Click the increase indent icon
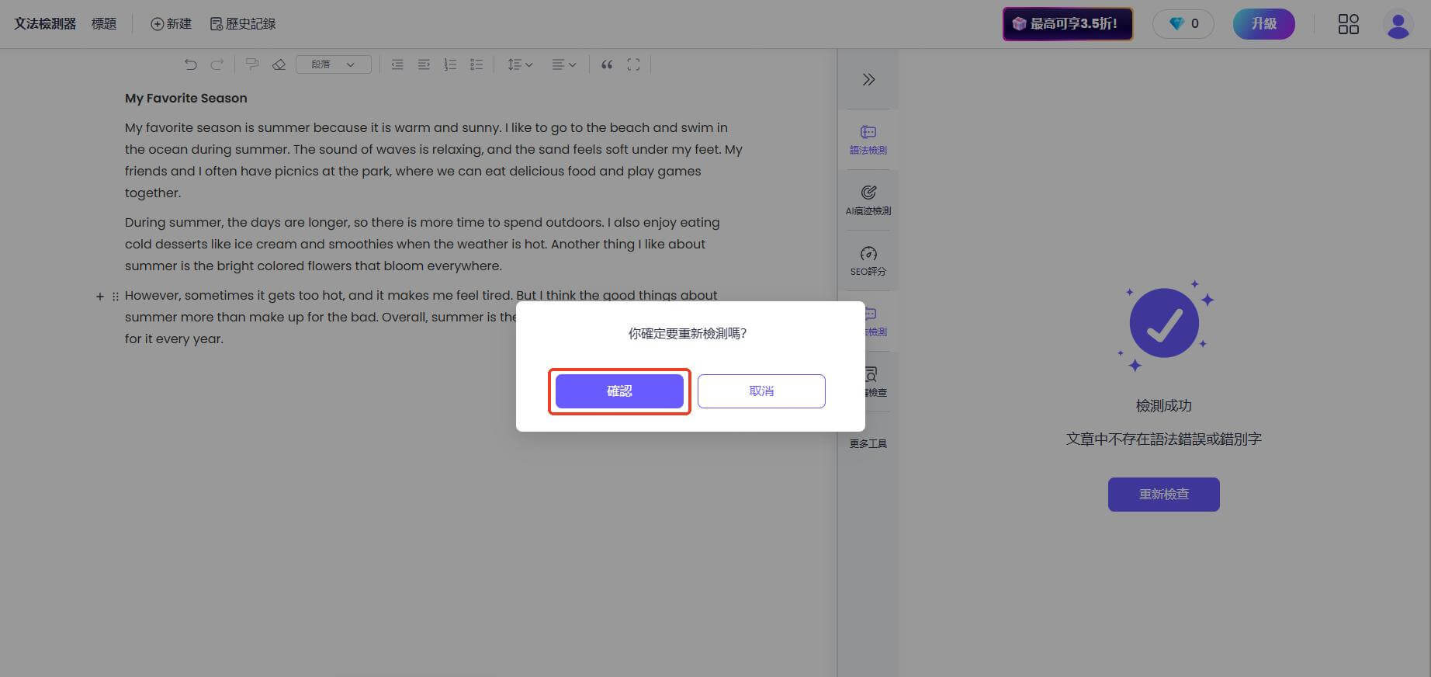This screenshot has height=677, width=1431. 424,64
